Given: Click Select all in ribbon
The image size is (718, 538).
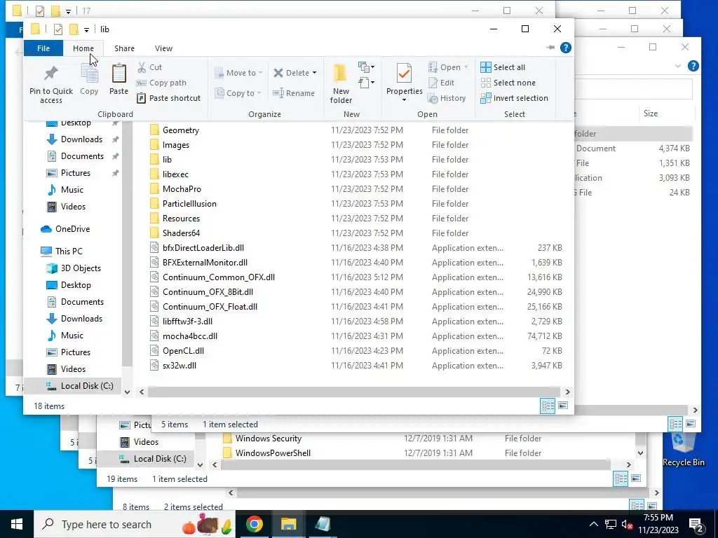Looking at the screenshot, I should point(503,67).
